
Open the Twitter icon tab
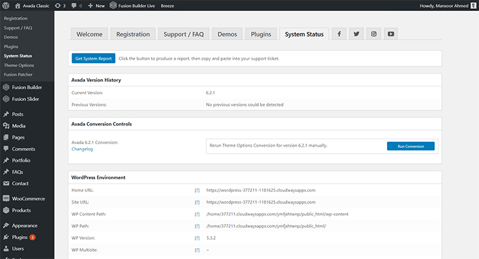(x=356, y=34)
